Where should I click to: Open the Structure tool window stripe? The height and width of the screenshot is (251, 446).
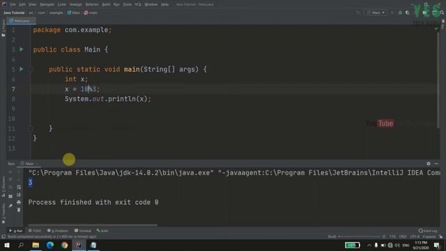3,186
